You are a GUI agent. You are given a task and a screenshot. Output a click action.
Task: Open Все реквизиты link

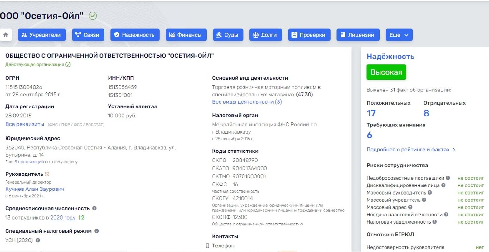pos(25,124)
